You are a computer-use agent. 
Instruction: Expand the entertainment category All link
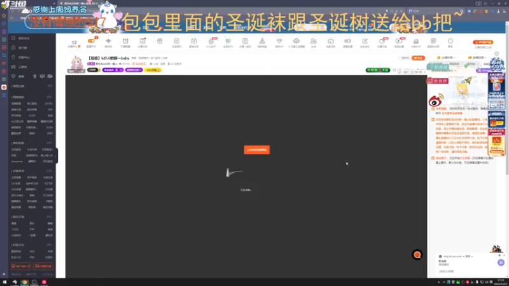pyautogui.click(x=50, y=217)
